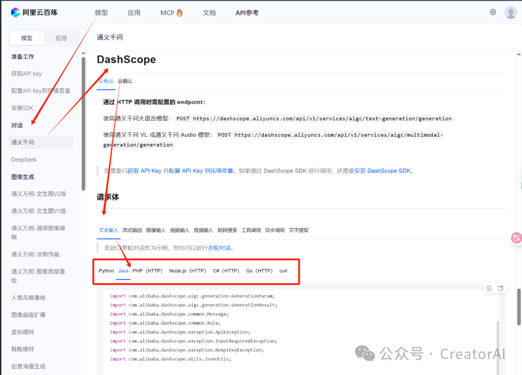
Task: Select the 异步调用 tab
Action: 275,230
